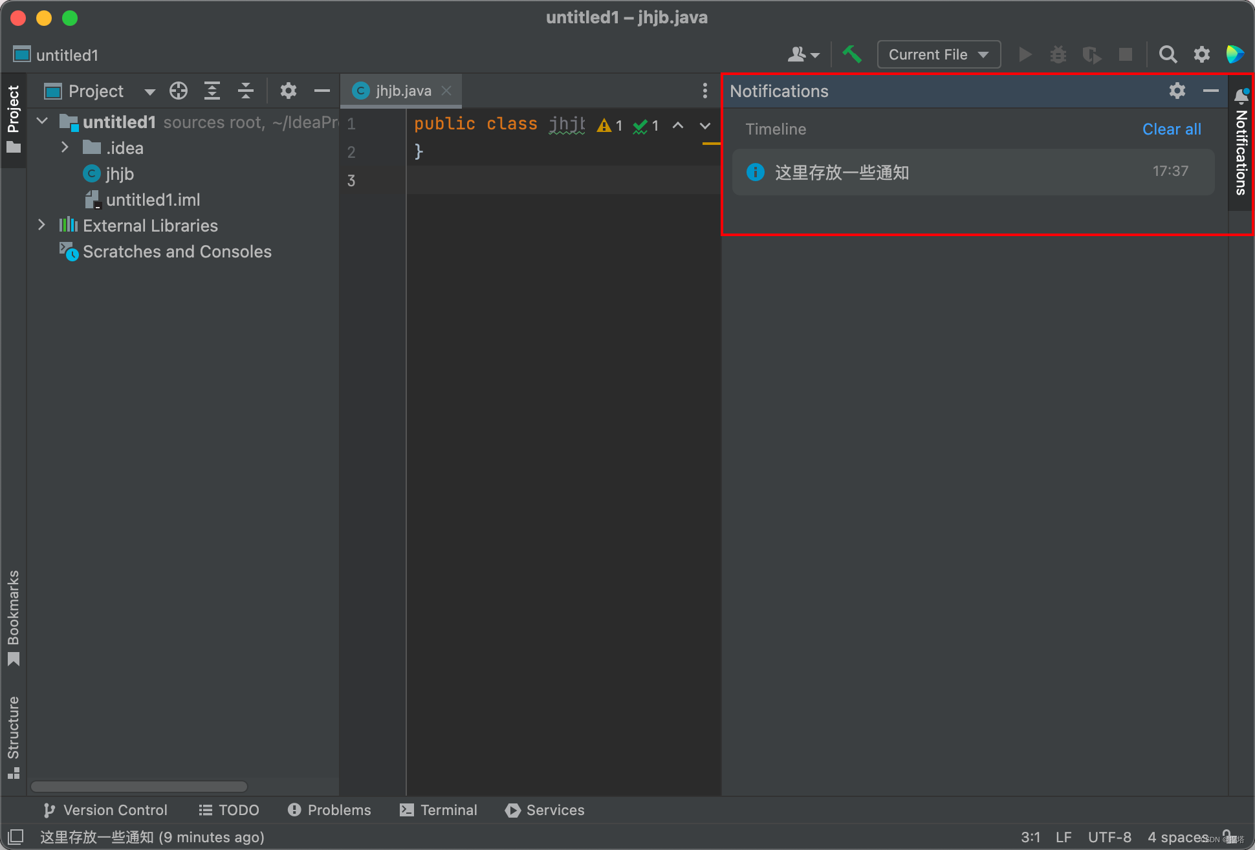The image size is (1255, 850).
Task: Open the TODO tool window
Action: (x=229, y=810)
